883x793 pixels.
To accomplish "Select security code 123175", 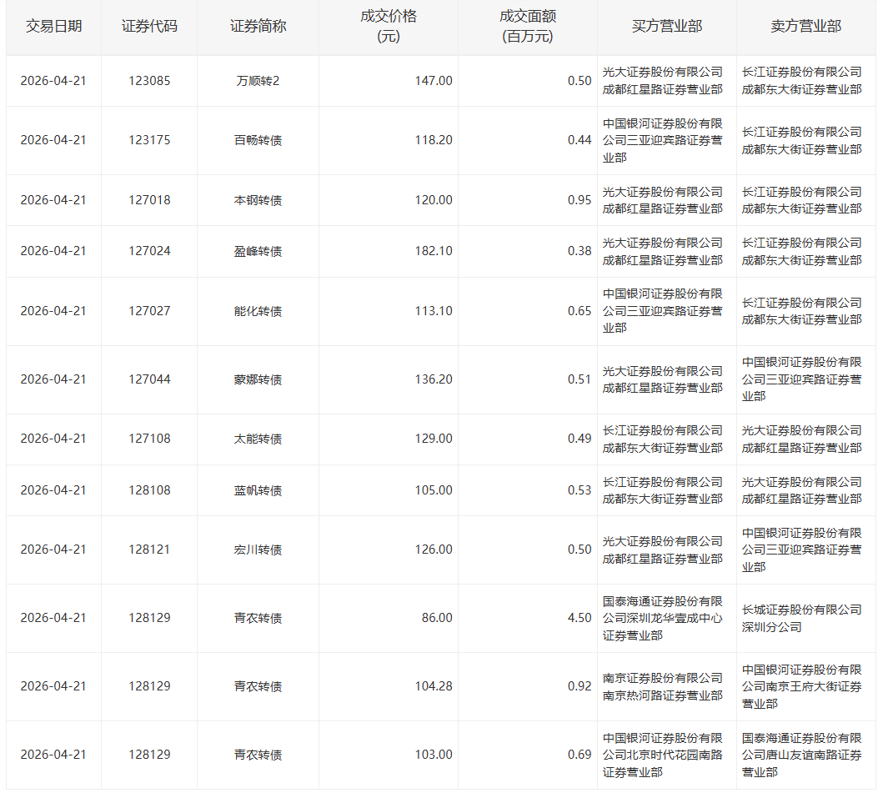I will click(149, 140).
